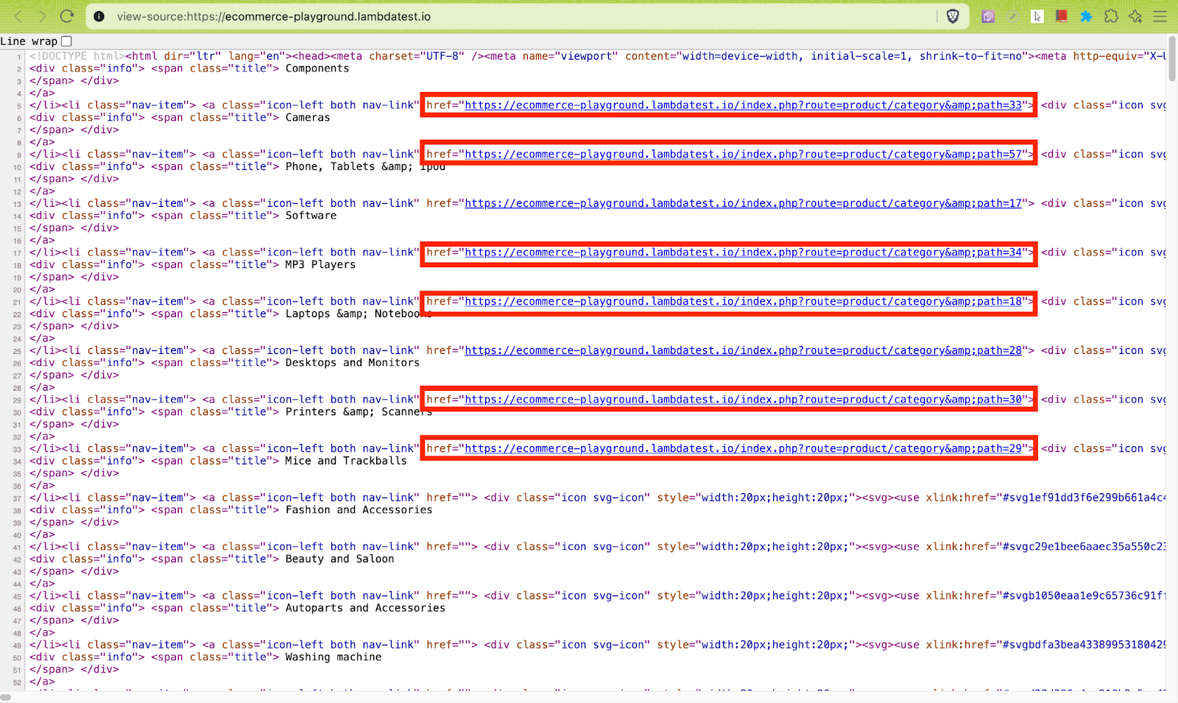Reload the view-source page
The width and height of the screenshot is (1178, 703).
[68, 15]
